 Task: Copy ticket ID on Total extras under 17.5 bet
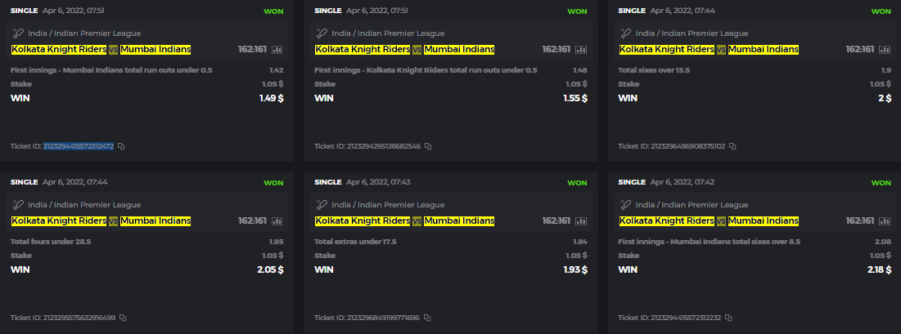point(427,318)
